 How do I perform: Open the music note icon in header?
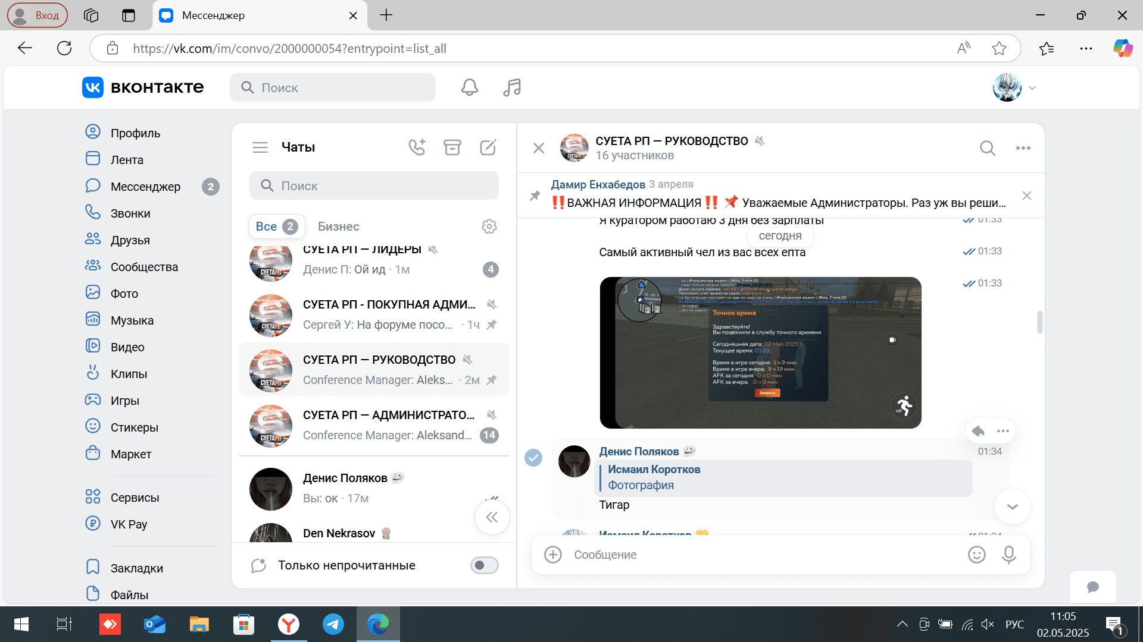[x=512, y=87]
